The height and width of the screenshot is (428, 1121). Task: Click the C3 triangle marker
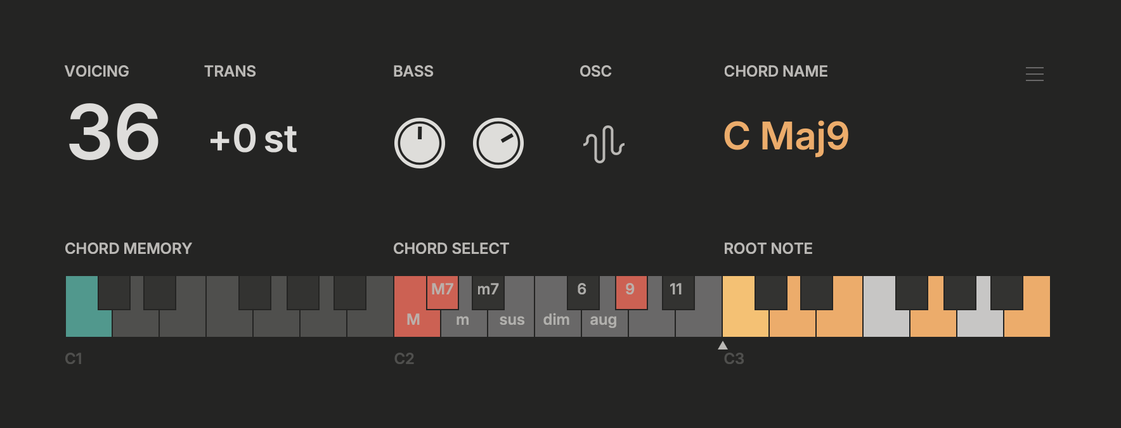pos(723,345)
